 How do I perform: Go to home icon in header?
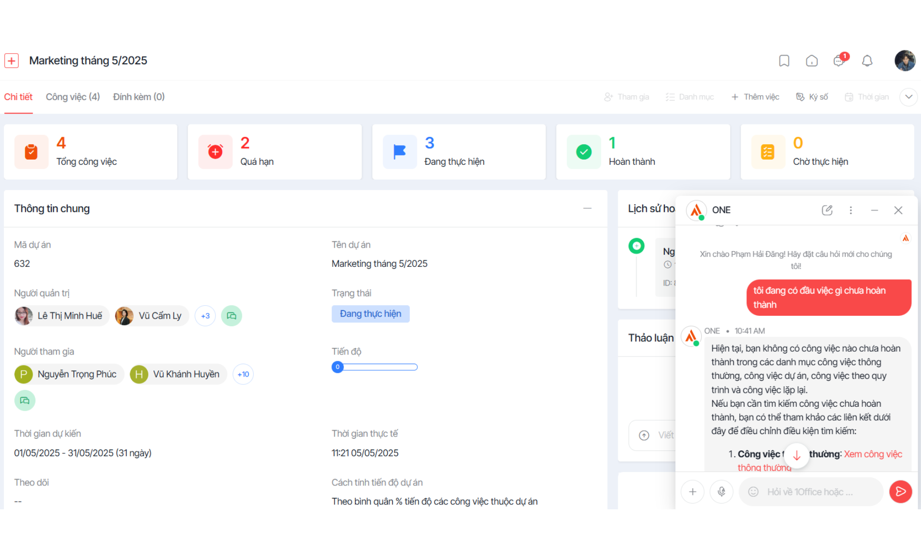tap(812, 61)
